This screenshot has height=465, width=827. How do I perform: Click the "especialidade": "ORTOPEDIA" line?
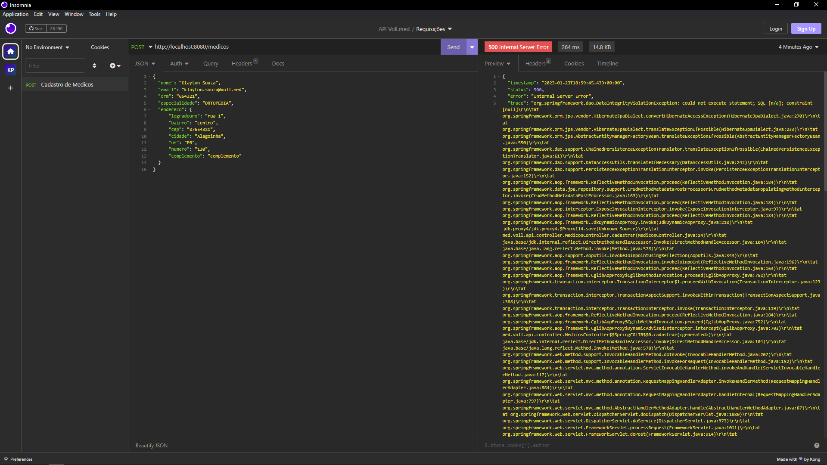point(196,103)
